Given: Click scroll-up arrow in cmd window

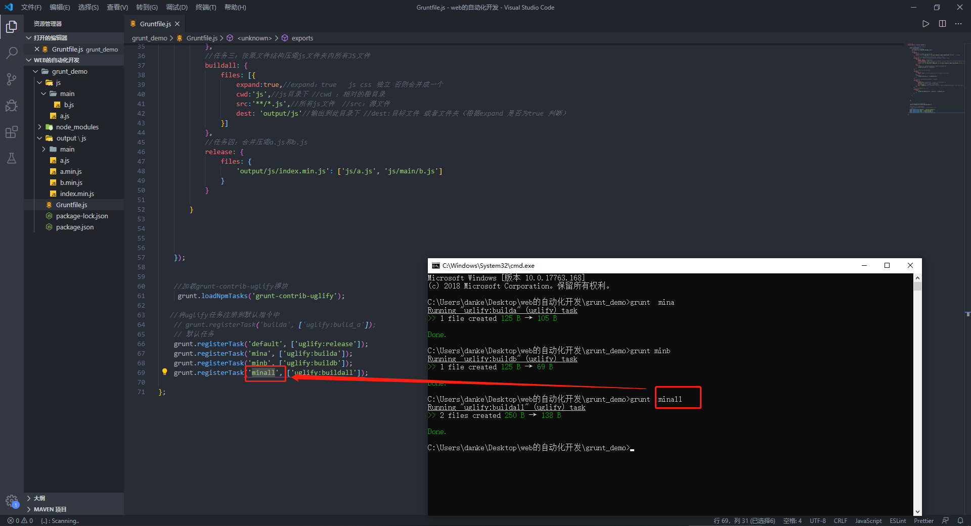Looking at the screenshot, I should point(917,278).
